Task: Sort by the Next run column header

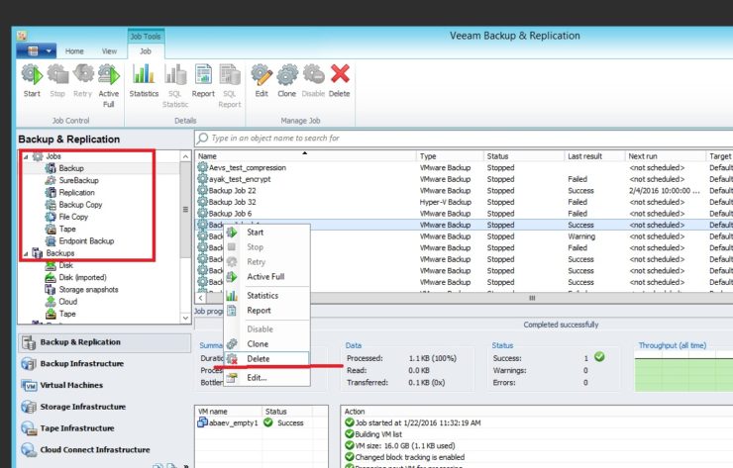Action: (665, 156)
